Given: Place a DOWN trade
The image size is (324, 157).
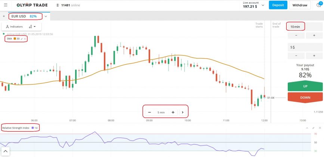Looking at the screenshot, I should click(x=305, y=97).
